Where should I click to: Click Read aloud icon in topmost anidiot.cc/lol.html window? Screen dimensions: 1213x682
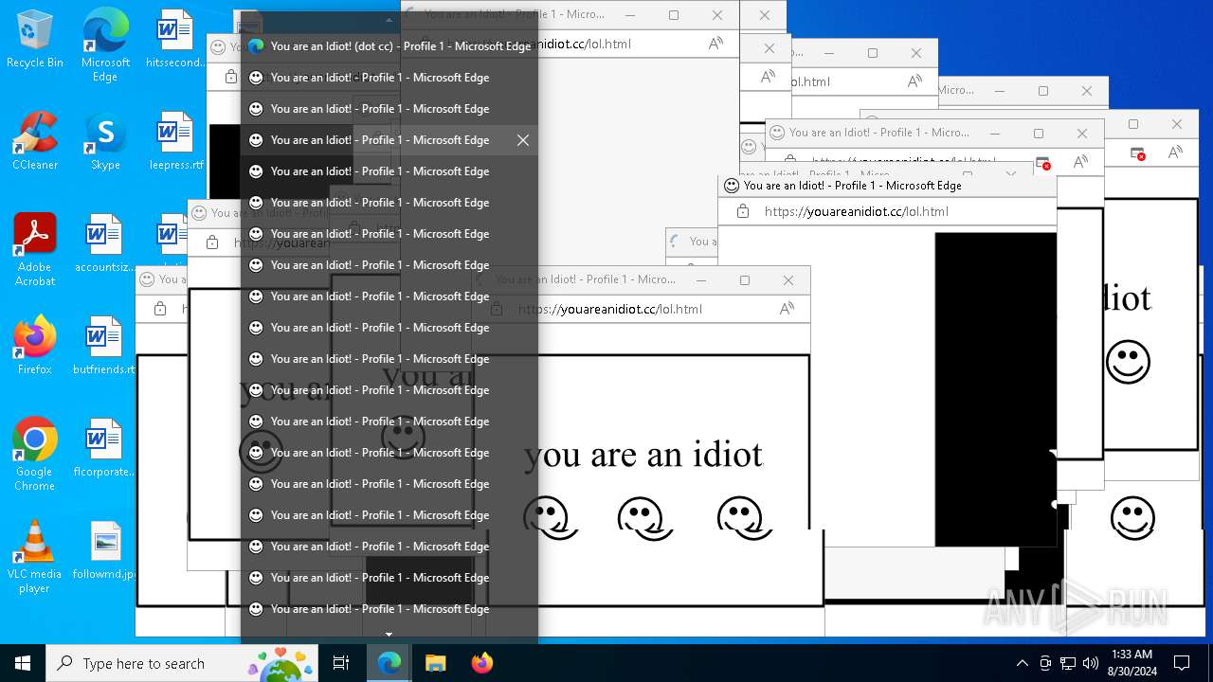[716, 44]
